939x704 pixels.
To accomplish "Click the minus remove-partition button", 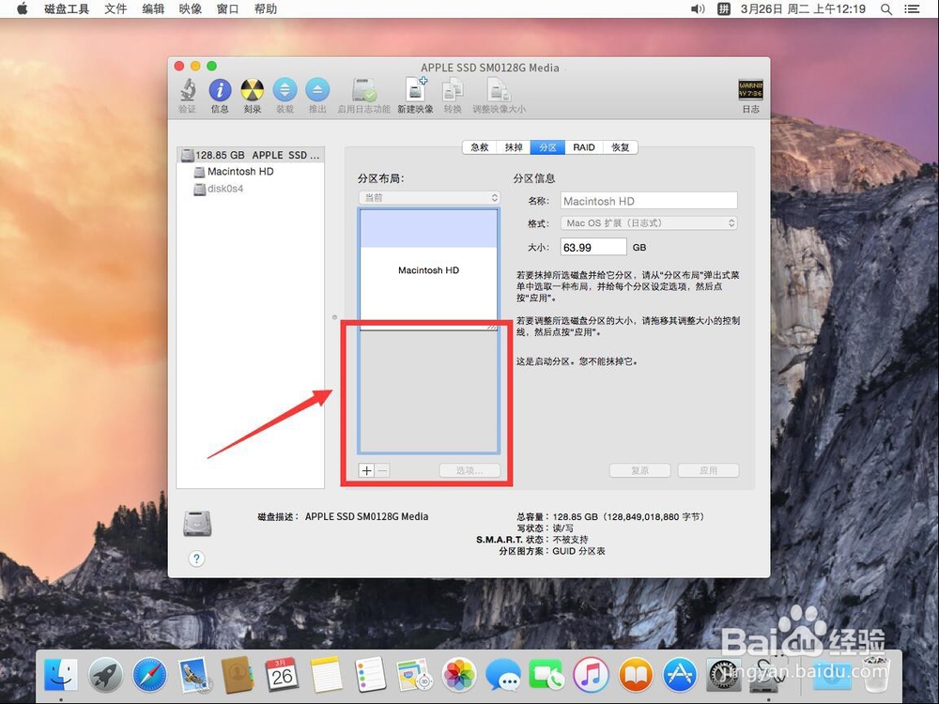I will (382, 470).
